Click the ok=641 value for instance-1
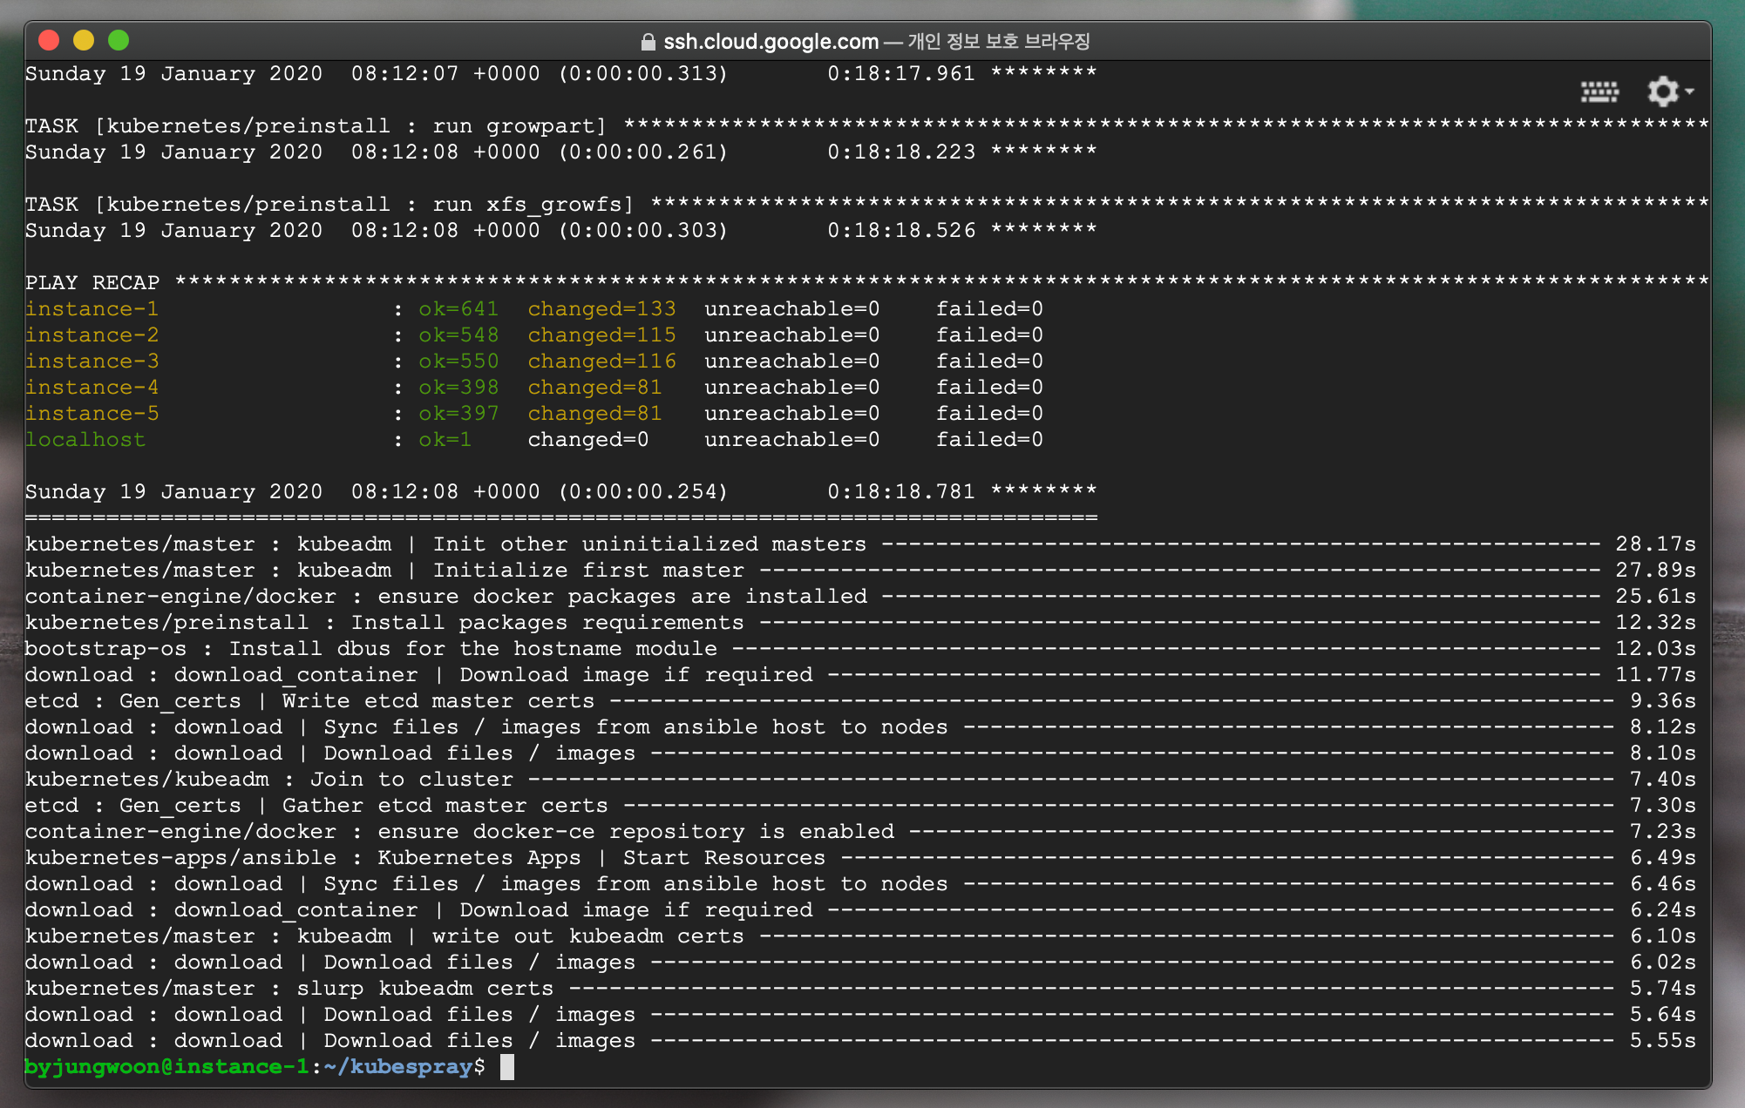 coord(458,309)
